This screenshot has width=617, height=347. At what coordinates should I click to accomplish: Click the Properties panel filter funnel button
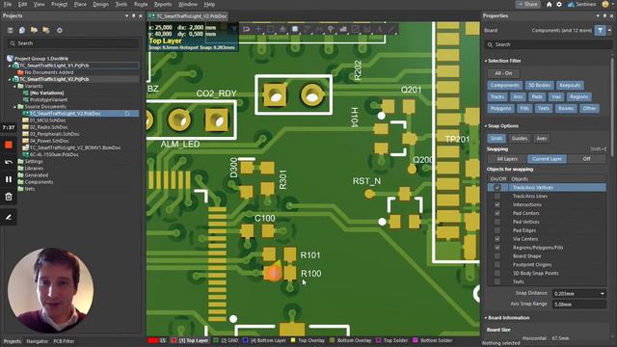click(x=600, y=30)
